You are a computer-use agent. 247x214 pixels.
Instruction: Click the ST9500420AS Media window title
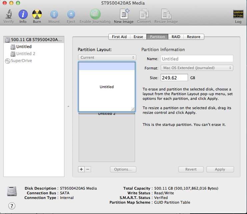123,3
